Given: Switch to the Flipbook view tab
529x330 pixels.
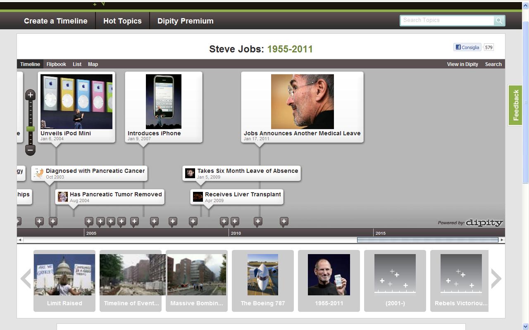Looking at the screenshot, I should coord(56,64).
